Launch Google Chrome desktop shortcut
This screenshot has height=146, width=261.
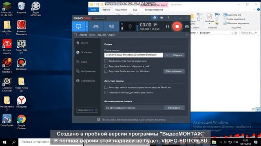click(21, 122)
